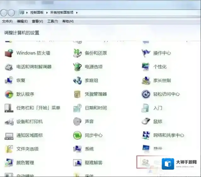Open the 文件夹选项 text link
Screen dimensions: 201x177
pyautogui.click(x=27, y=149)
